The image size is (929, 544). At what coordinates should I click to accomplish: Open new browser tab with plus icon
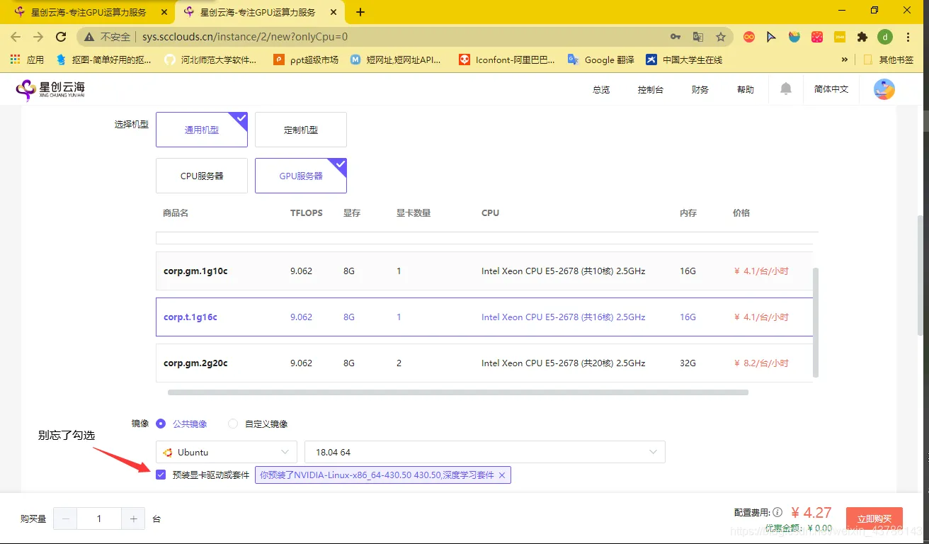[x=360, y=12]
